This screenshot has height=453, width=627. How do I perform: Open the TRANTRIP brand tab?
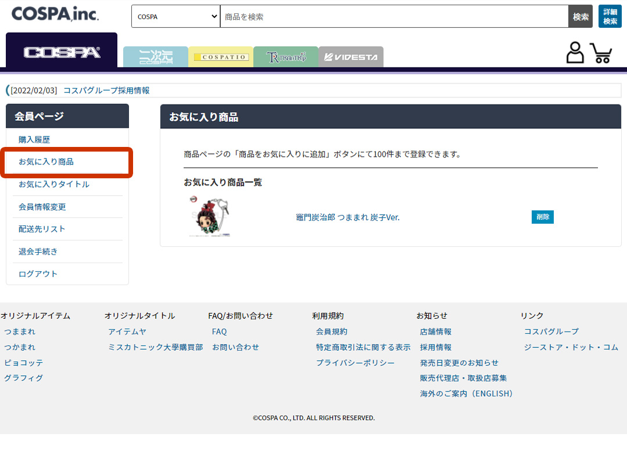point(286,57)
